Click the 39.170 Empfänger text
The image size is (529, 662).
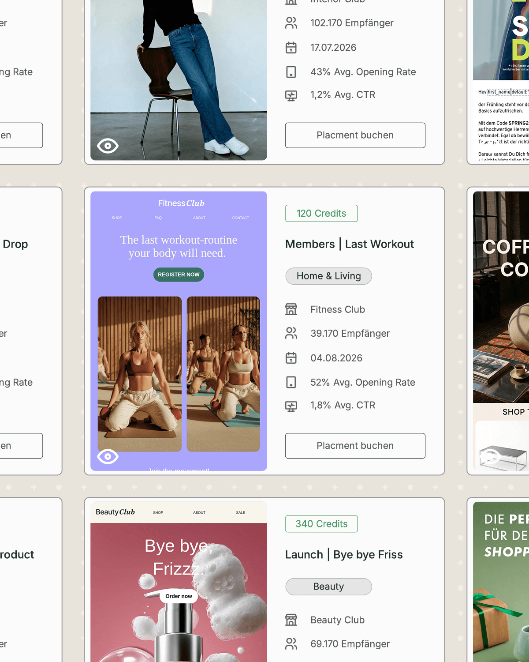click(350, 334)
